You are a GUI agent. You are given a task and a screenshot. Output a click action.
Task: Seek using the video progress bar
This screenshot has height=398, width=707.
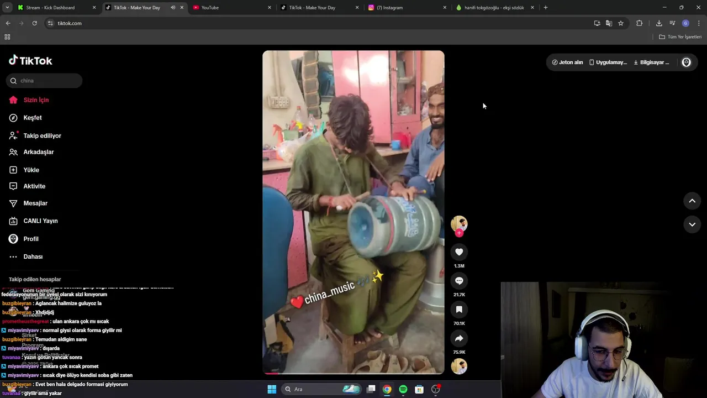[353, 373]
